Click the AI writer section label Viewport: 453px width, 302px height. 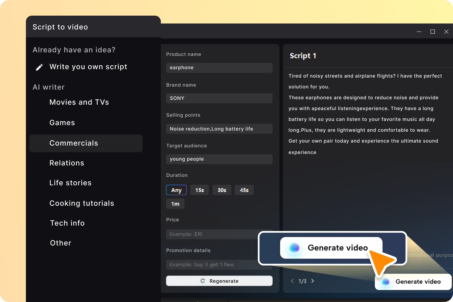[48, 87]
